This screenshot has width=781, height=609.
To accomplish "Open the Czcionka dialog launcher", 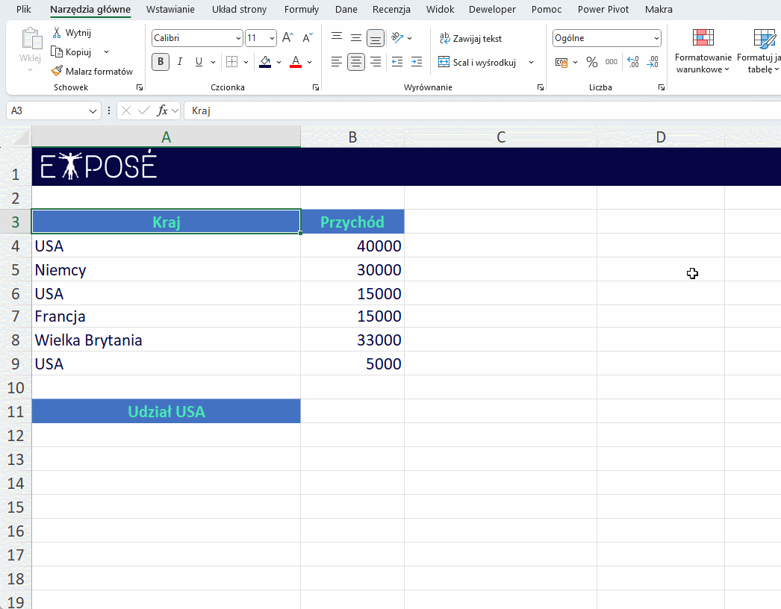I will [x=316, y=87].
